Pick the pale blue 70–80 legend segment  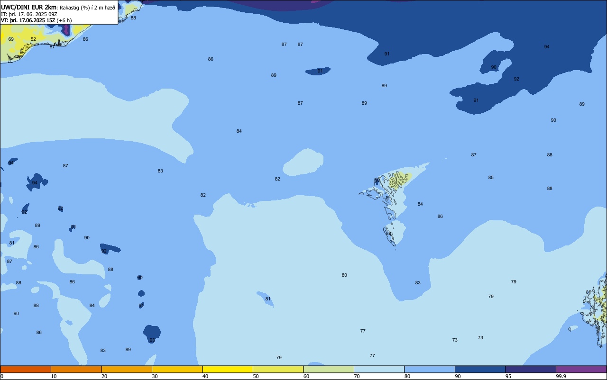[x=379, y=369]
